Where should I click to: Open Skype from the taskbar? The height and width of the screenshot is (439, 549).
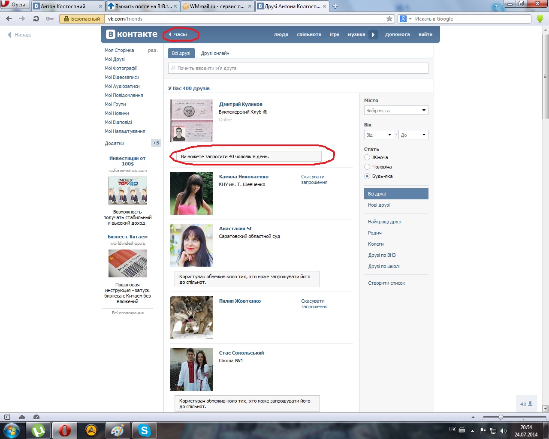[145, 430]
